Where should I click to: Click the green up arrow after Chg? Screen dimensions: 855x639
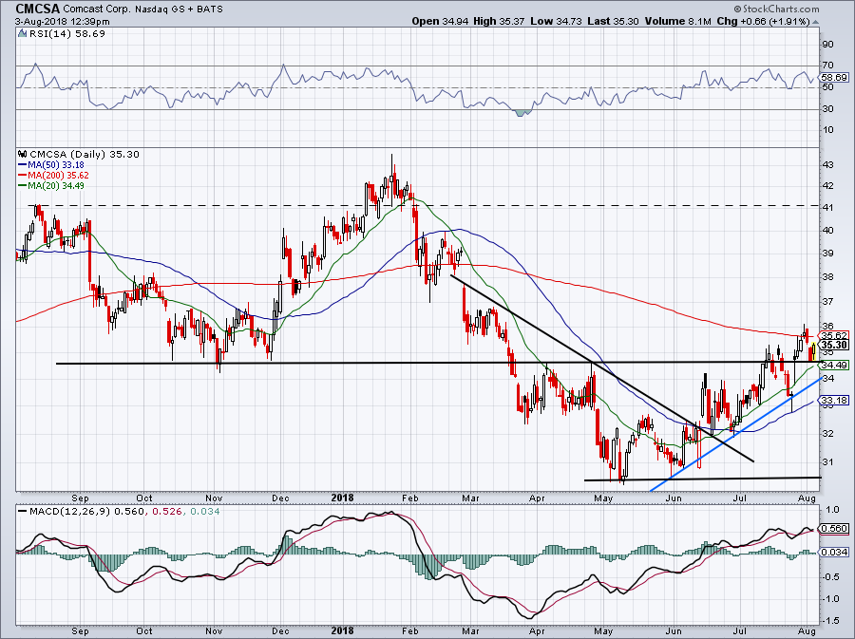pyautogui.click(x=815, y=22)
